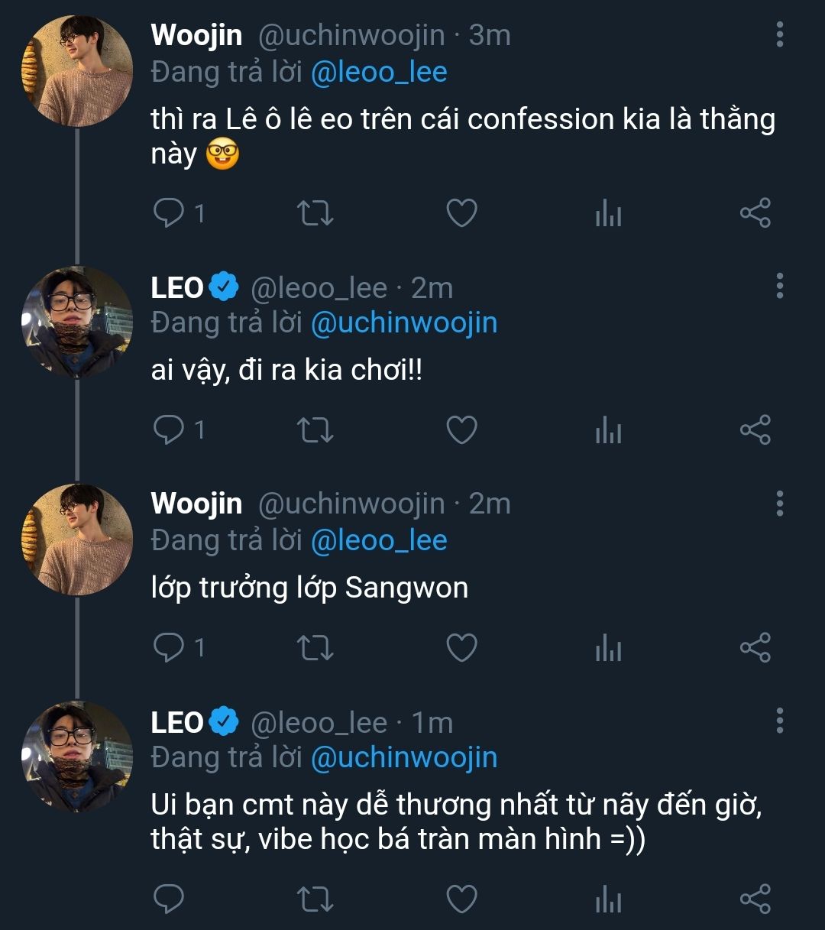Like LEO's "ai vậy, đi ra kia chơi!!" reply

click(x=461, y=430)
